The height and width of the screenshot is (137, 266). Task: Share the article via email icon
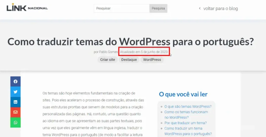(x=15, y=112)
